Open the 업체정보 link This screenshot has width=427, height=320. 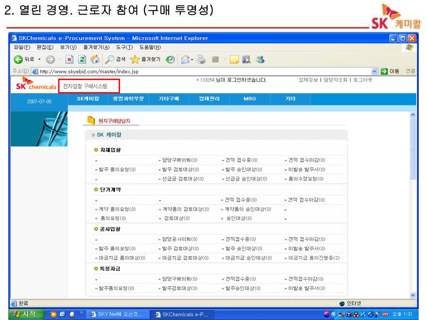(x=308, y=80)
